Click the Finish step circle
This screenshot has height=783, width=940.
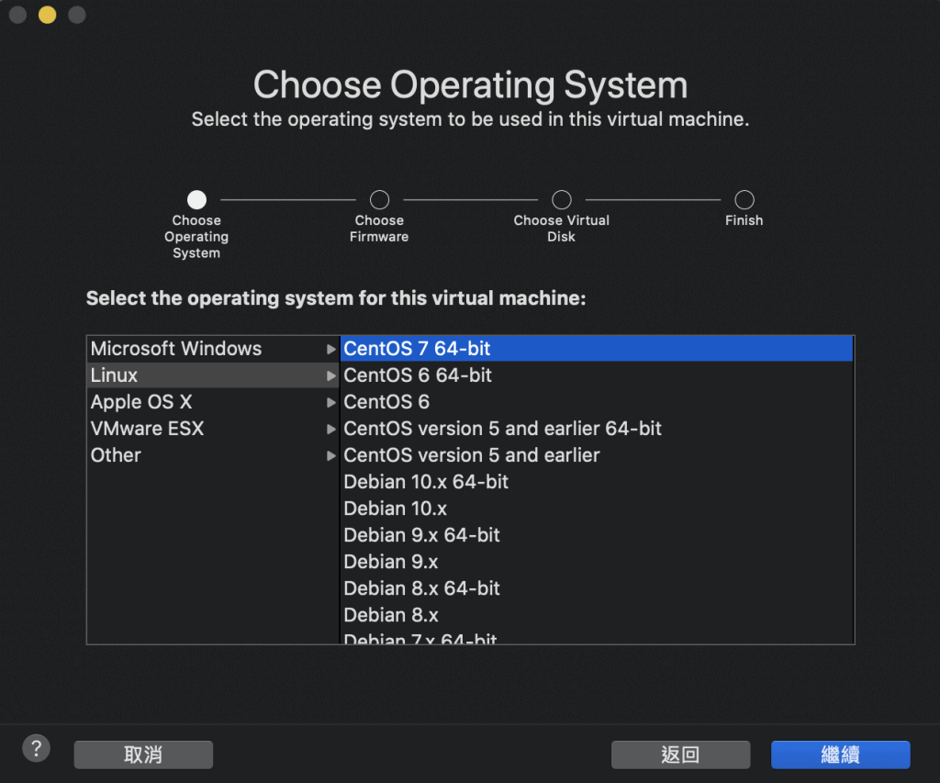(744, 199)
